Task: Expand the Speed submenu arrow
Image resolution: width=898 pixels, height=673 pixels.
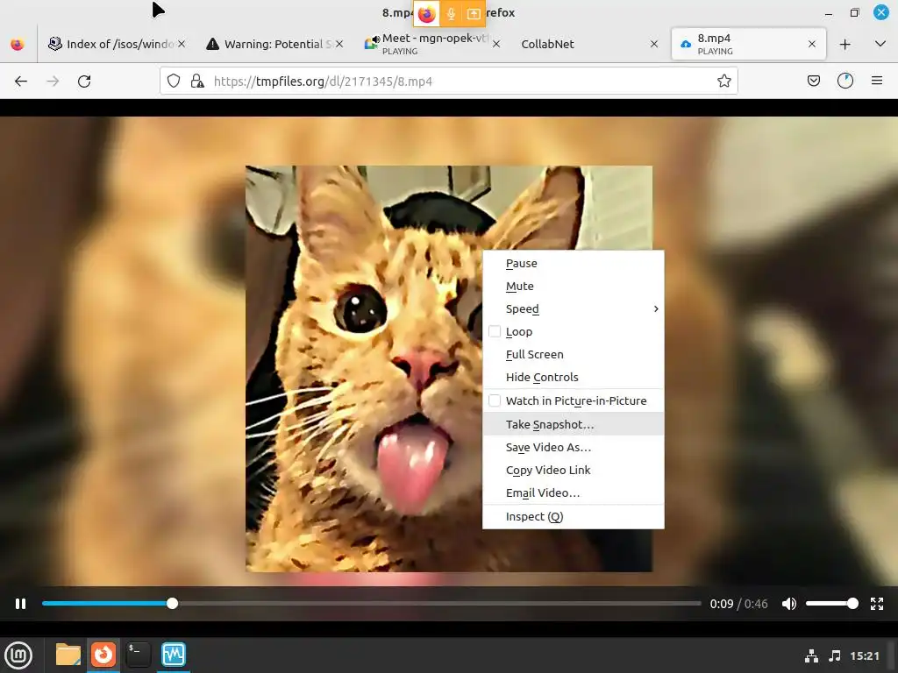Action: pyautogui.click(x=656, y=309)
